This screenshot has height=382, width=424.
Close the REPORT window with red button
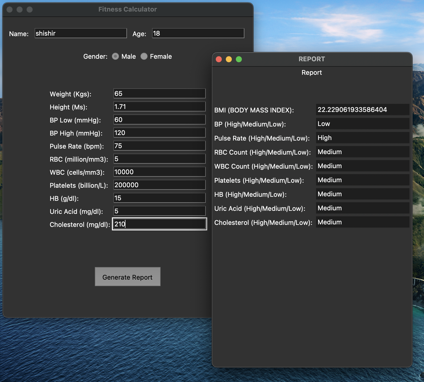point(219,59)
